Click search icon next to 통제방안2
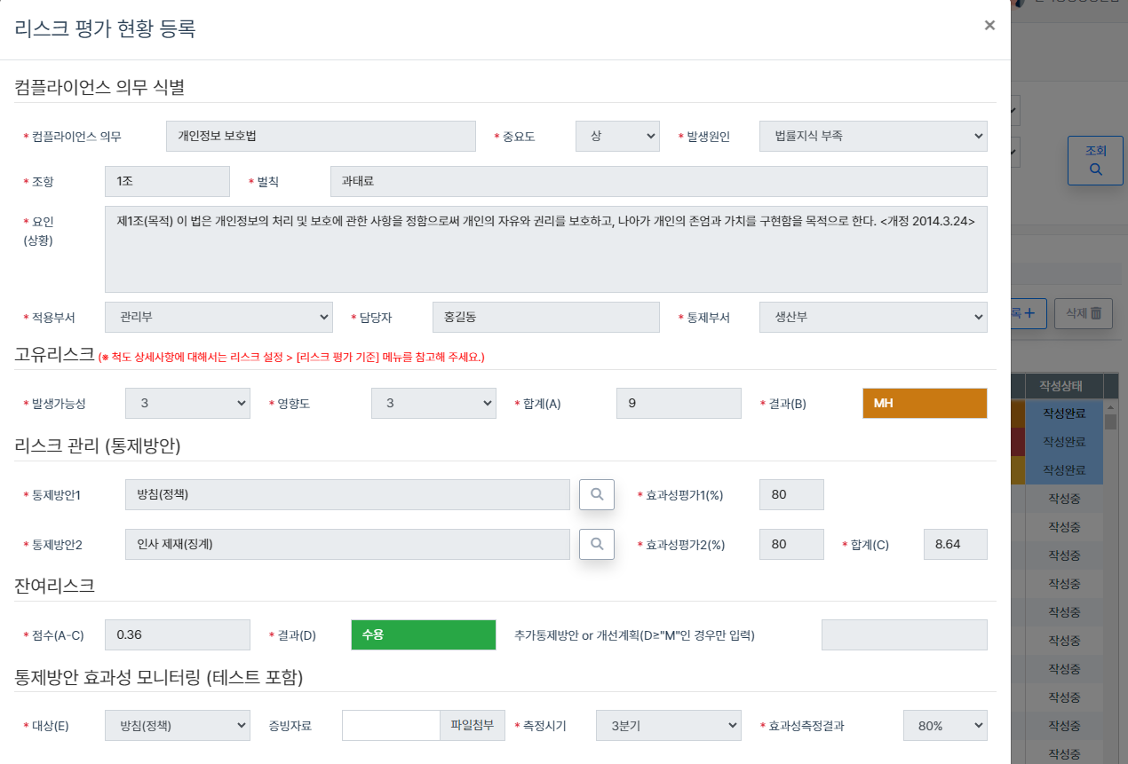 [597, 544]
